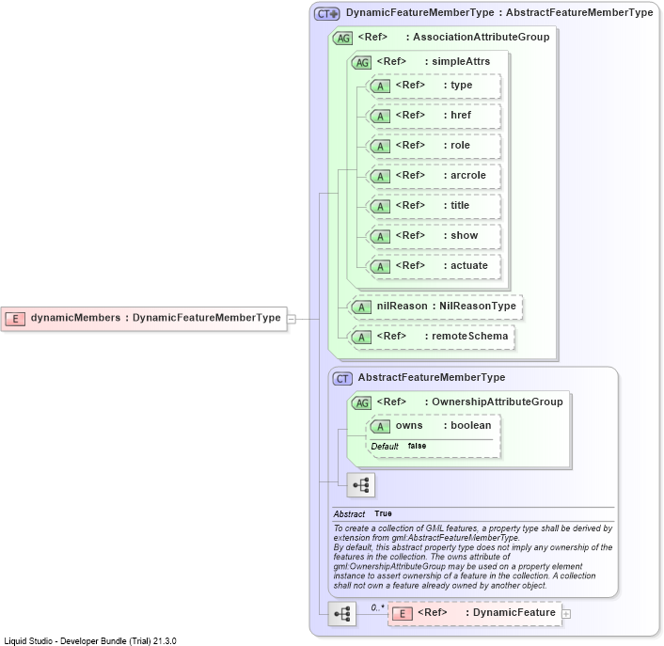Click the A icon of show attribute

(x=380, y=237)
